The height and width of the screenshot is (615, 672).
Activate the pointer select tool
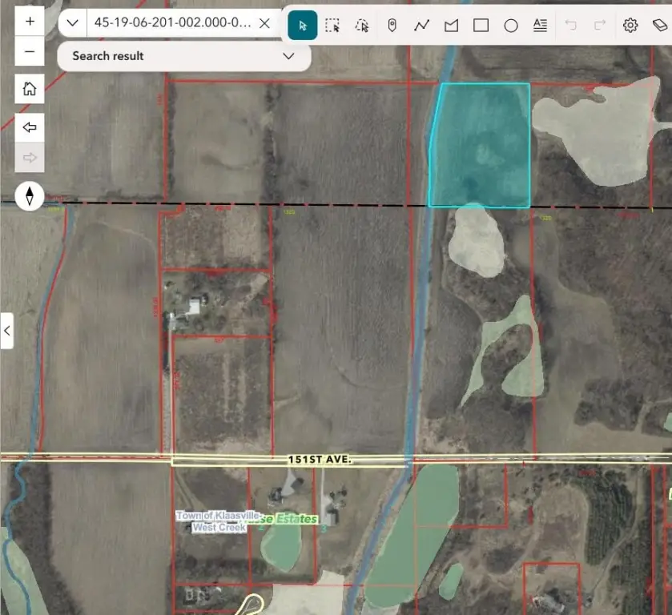[x=303, y=26]
